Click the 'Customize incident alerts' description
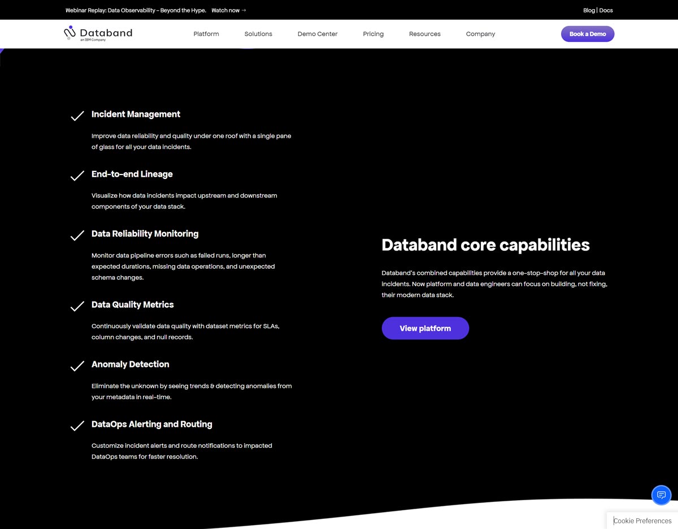The height and width of the screenshot is (529, 678). click(x=182, y=451)
